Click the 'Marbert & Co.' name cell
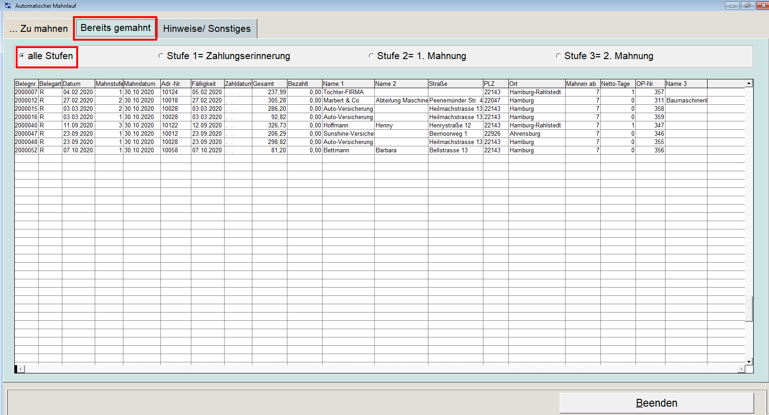The height and width of the screenshot is (415, 769). coord(348,101)
